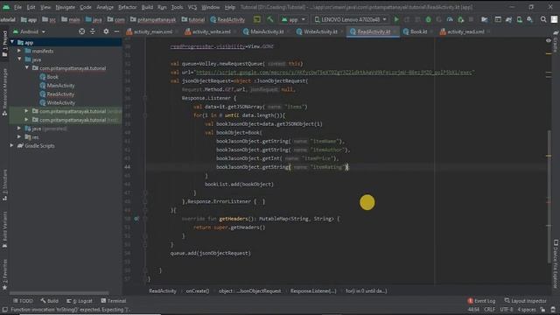The image size is (560, 315).
Task: Open the Logcat tool window
Action: [x=80, y=301]
